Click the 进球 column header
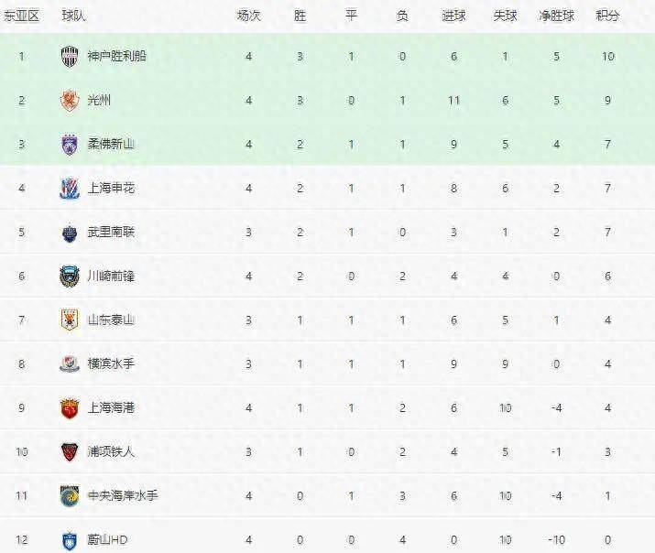 pos(453,16)
